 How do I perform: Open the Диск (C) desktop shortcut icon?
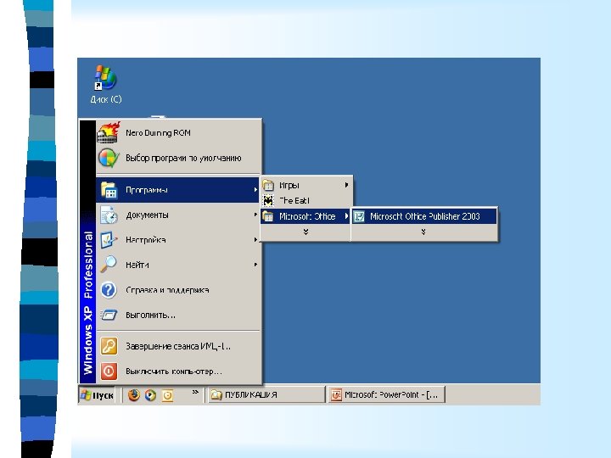(x=105, y=77)
